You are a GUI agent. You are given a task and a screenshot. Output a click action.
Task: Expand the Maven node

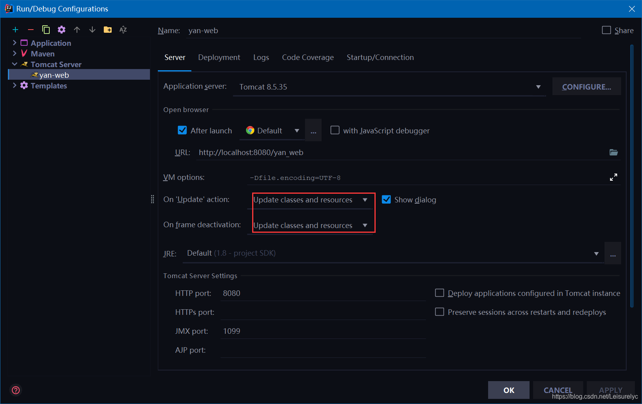(x=15, y=53)
